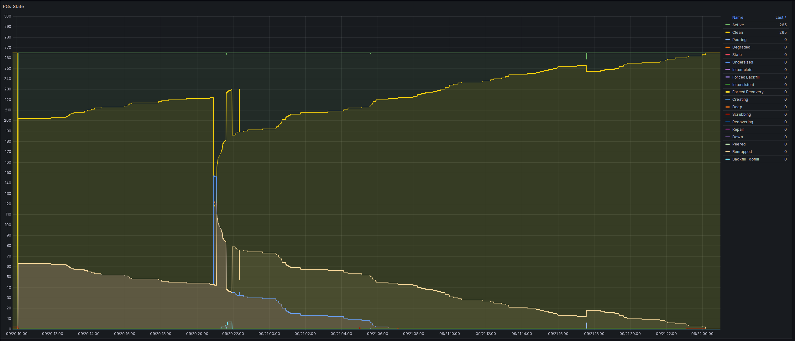
Task: Show only the Inconsistent series label
Action: (743, 85)
